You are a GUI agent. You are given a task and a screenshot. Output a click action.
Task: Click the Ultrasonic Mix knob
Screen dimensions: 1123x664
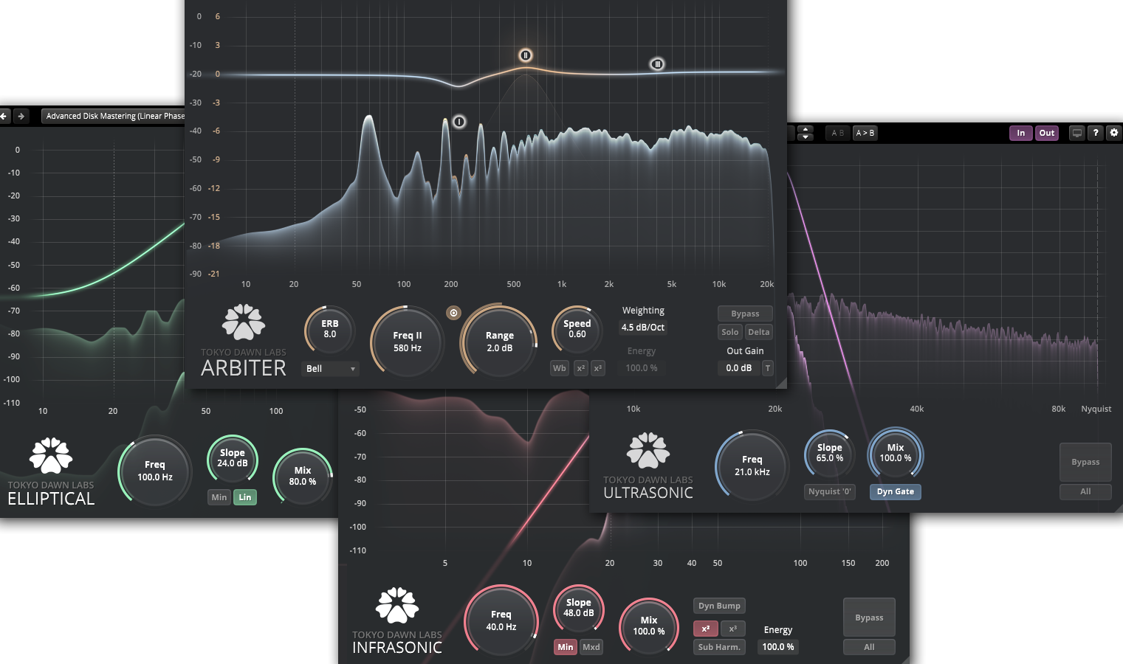pos(895,453)
